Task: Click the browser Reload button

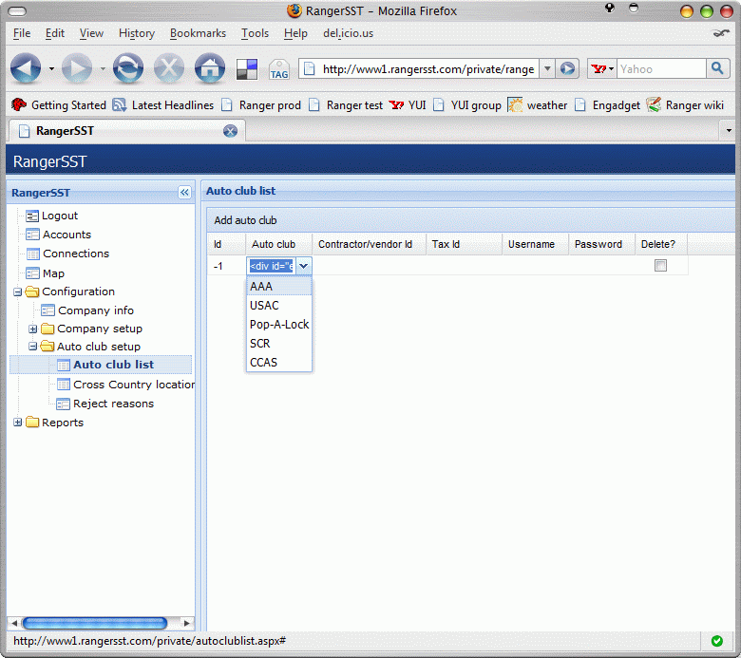Action: (x=128, y=68)
